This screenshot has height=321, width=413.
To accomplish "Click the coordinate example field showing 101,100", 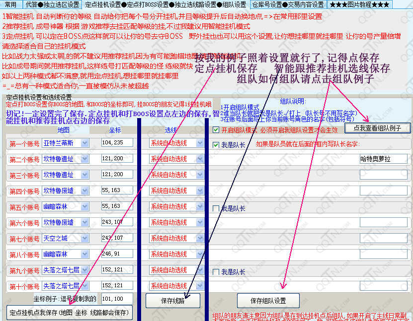I will tap(117, 299).
